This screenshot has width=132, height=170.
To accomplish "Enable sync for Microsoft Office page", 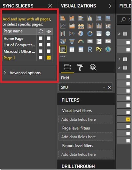I will click(41, 51).
